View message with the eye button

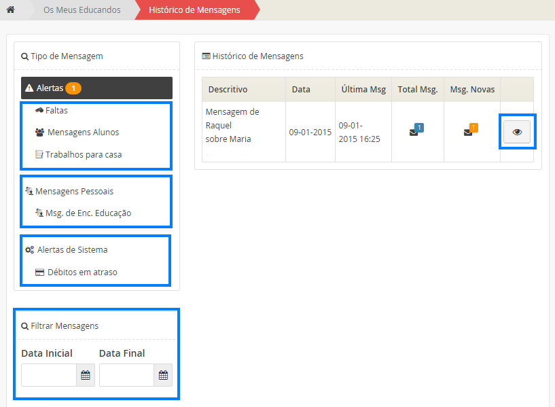[517, 132]
